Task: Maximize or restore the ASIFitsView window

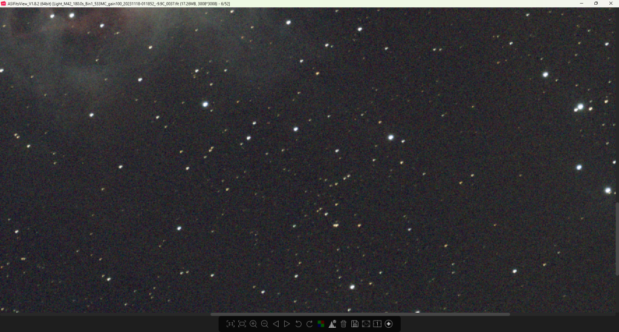Action: click(595, 4)
